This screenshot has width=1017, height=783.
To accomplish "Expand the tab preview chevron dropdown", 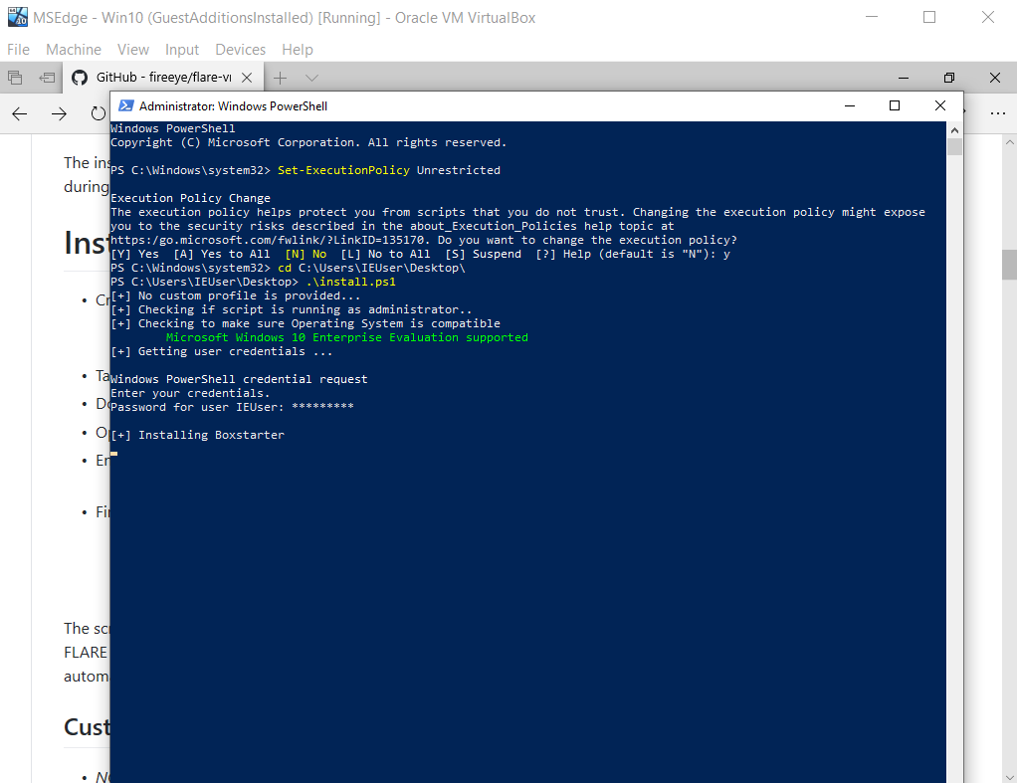I will pos(311,78).
